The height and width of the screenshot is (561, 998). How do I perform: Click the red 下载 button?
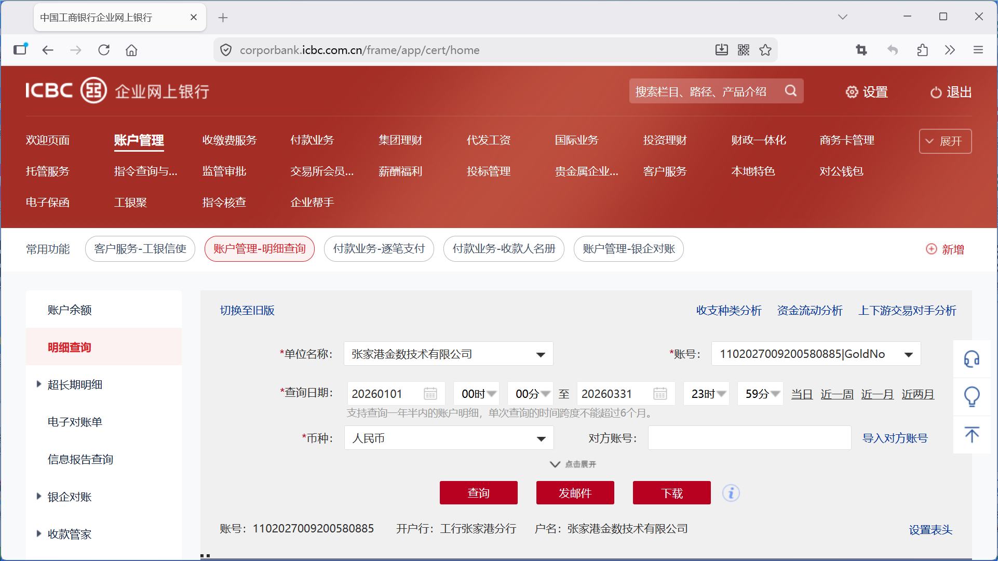[672, 492]
